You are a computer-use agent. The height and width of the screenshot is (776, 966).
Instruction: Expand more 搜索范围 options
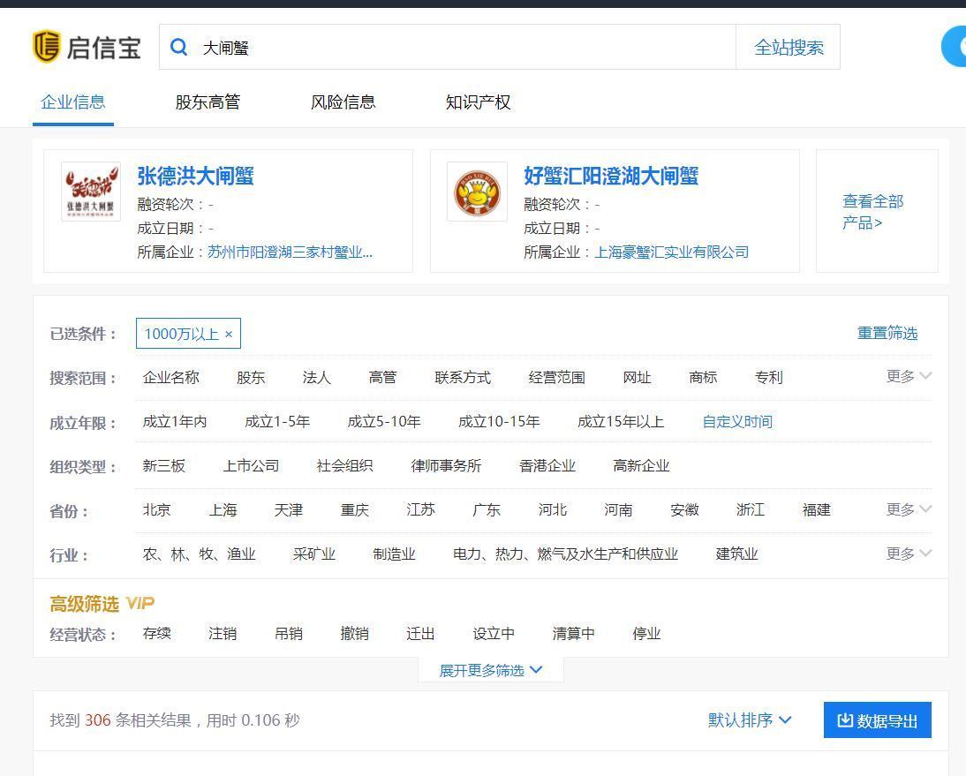(909, 376)
